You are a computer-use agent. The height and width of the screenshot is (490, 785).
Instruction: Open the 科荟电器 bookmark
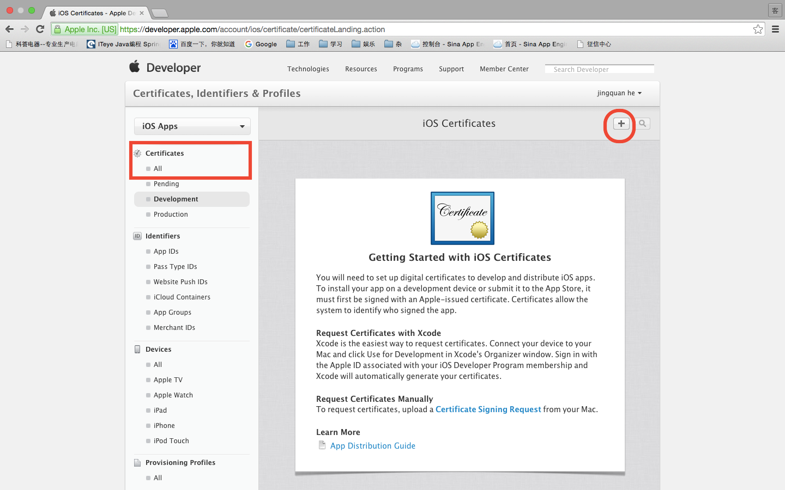[x=41, y=44]
